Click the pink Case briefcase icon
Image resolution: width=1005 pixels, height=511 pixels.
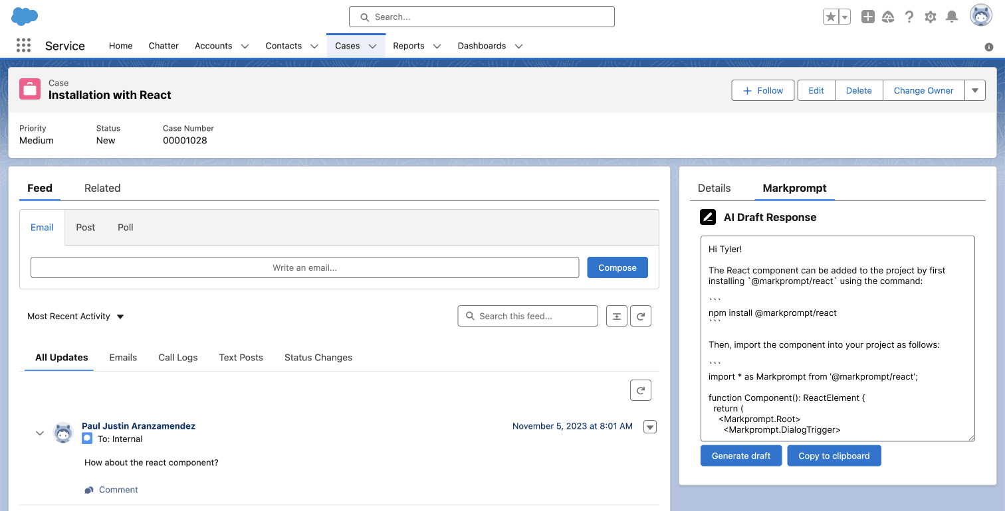click(x=30, y=89)
